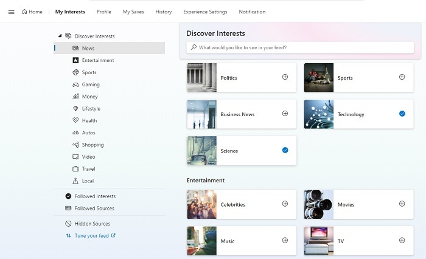The image size is (426, 259).
Task: Click the Gaming controller icon
Action: [x=75, y=85]
